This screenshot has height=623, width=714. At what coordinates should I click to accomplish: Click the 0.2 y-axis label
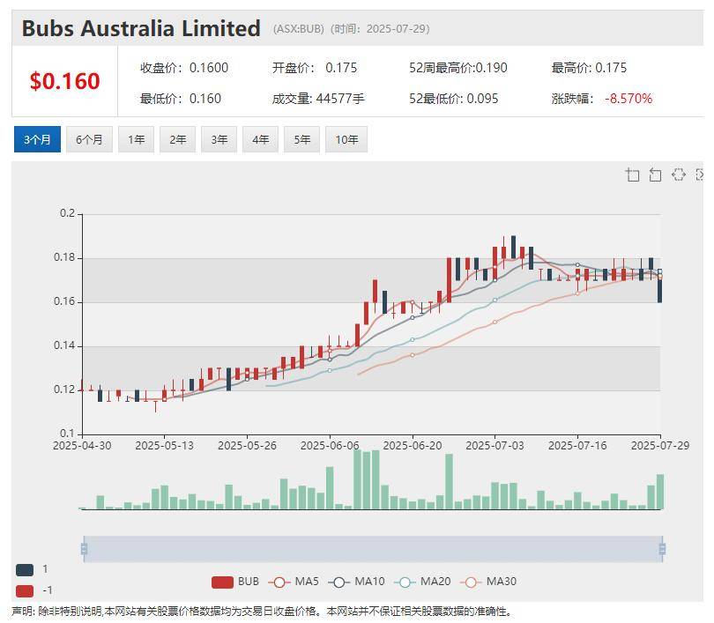[67, 213]
